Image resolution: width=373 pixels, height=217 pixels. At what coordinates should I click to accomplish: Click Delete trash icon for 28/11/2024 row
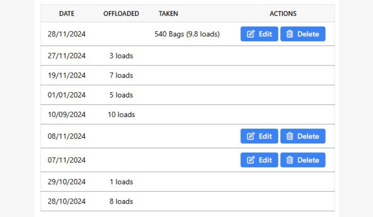[x=290, y=34]
